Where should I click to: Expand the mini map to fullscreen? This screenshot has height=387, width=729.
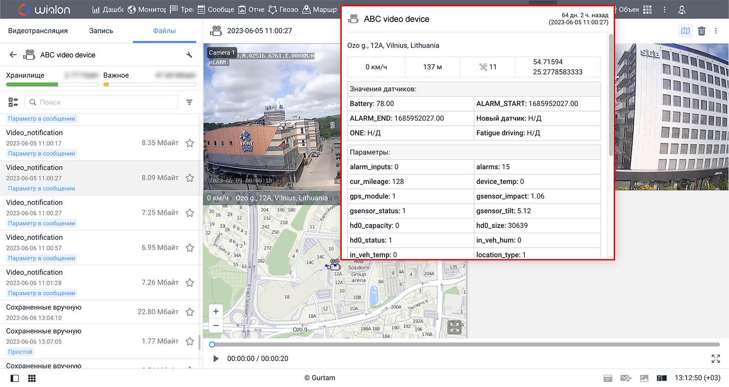454,327
